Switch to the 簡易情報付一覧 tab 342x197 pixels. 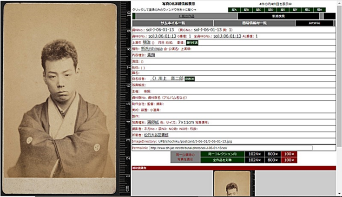click(254, 23)
